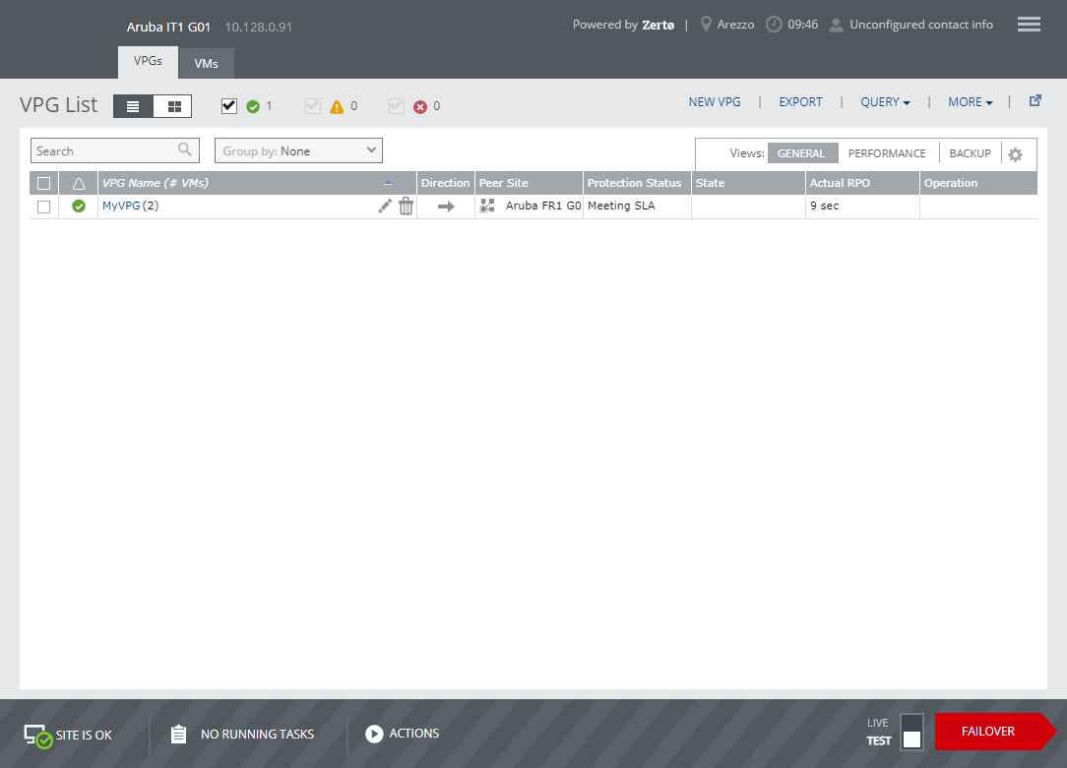Click the green status icon for MyVPG
The height and width of the screenshot is (768, 1067).
(x=79, y=206)
